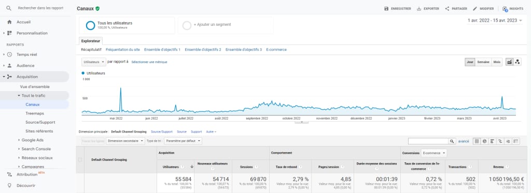The width and height of the screenshot is (531, 193).
Task: Click the help icon beside Sessions column
Action: pyautogui.click(x=256, y=167)
